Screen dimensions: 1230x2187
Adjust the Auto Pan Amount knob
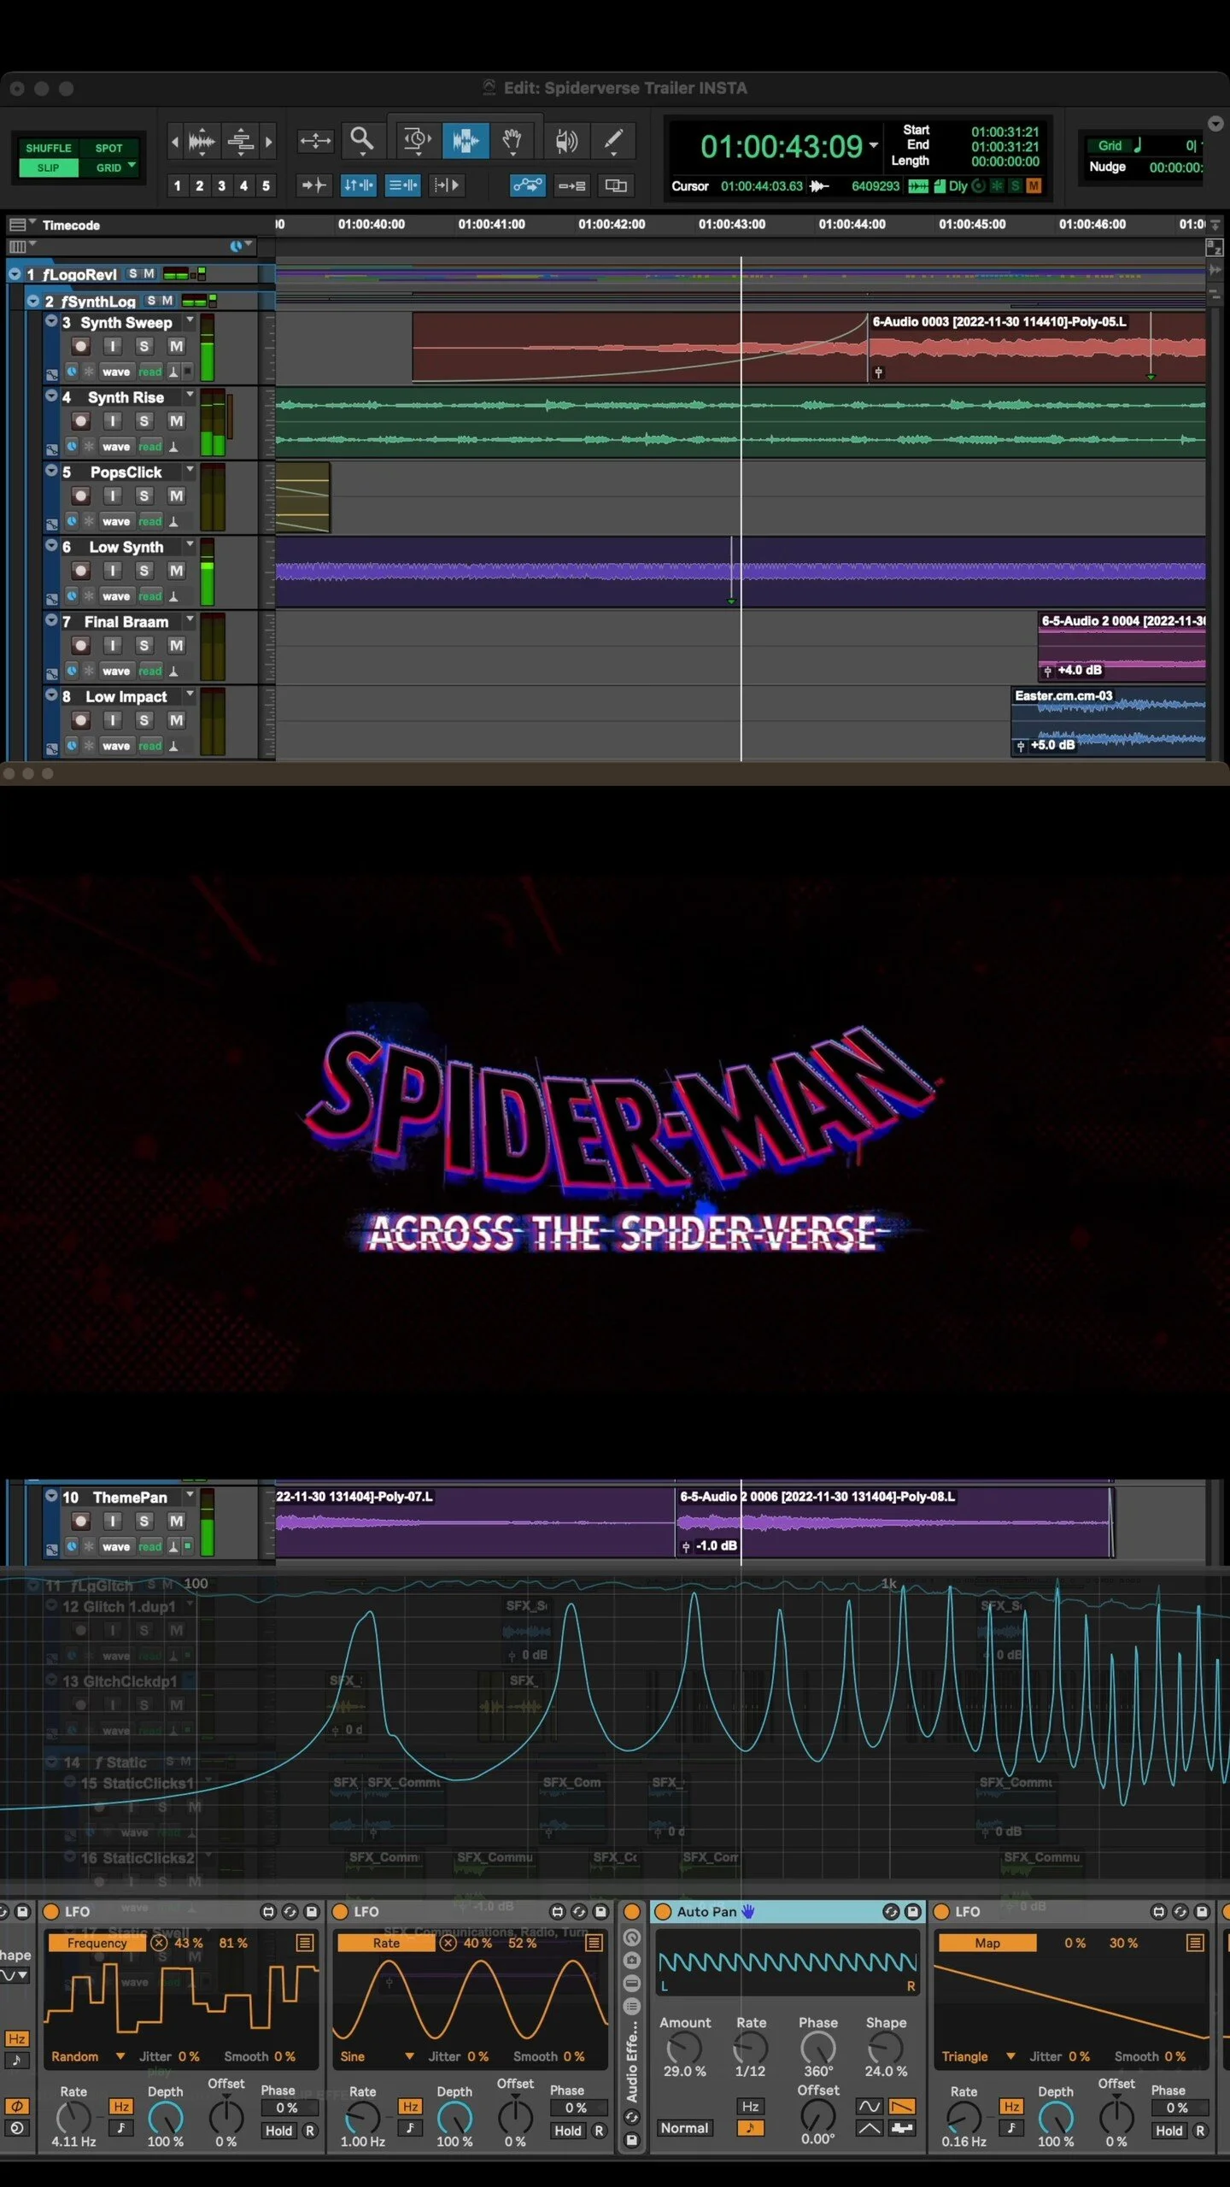click(684, 2049)
